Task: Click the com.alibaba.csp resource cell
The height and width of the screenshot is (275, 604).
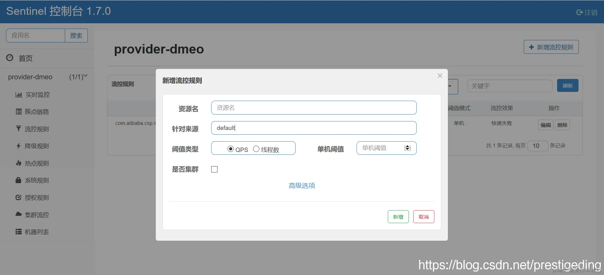Action: click(x=136, y=123)
